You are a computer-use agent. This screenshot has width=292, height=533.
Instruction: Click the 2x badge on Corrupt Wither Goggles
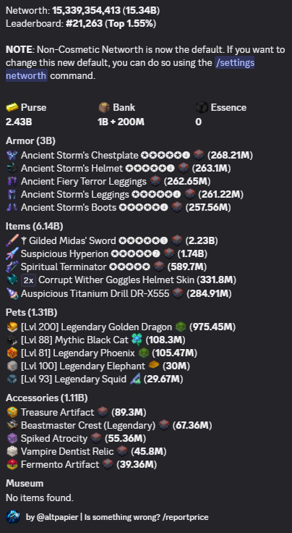28,280
